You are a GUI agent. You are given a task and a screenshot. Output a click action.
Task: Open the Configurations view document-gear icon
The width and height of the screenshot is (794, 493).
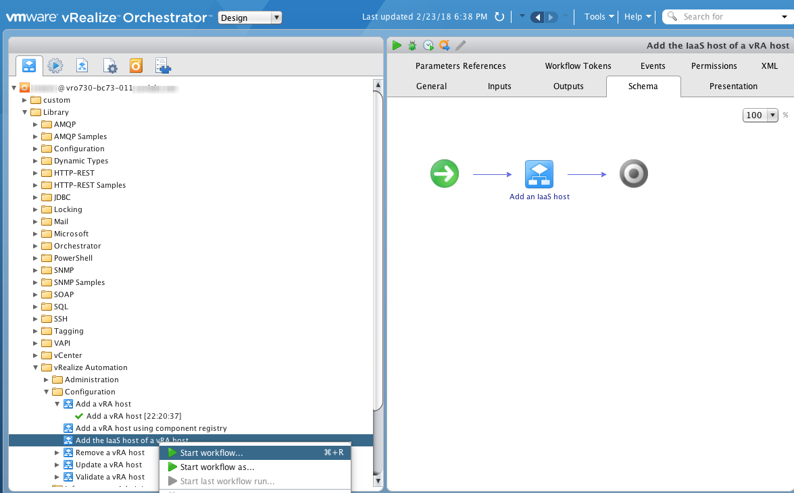[109, 66]
